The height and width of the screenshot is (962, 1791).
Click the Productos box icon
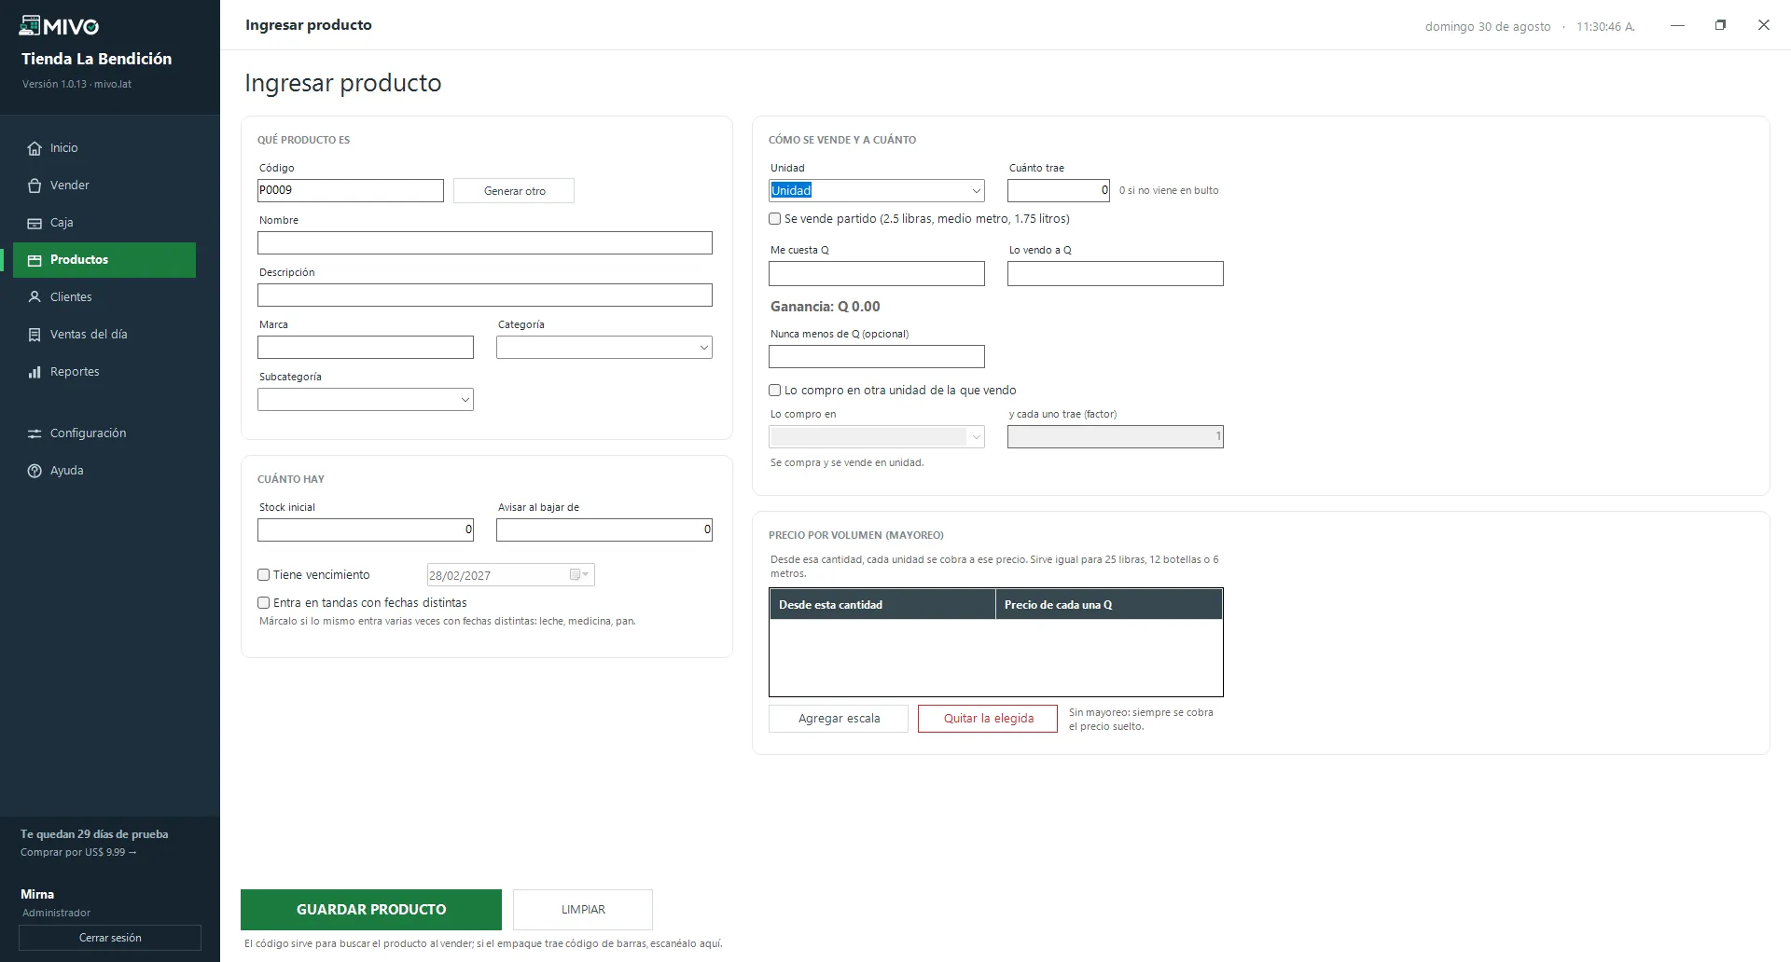(x=35, y=260)
